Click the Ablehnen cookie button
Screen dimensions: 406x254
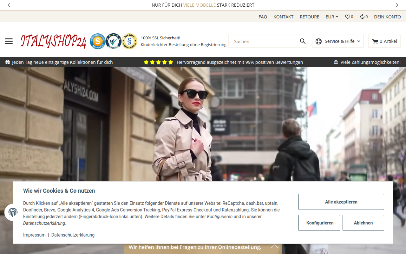363,223
